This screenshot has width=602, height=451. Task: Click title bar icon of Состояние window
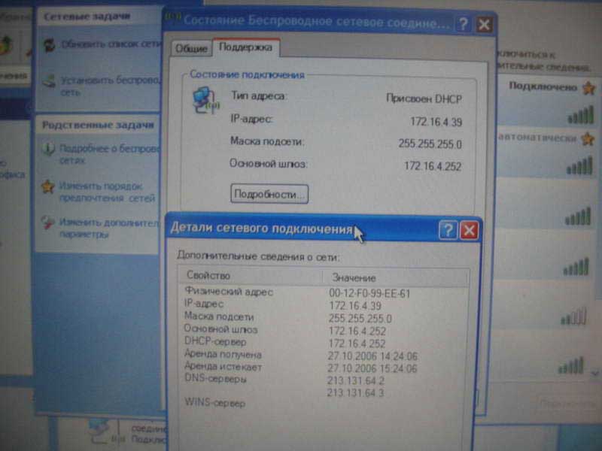click(x=173, y=17)
